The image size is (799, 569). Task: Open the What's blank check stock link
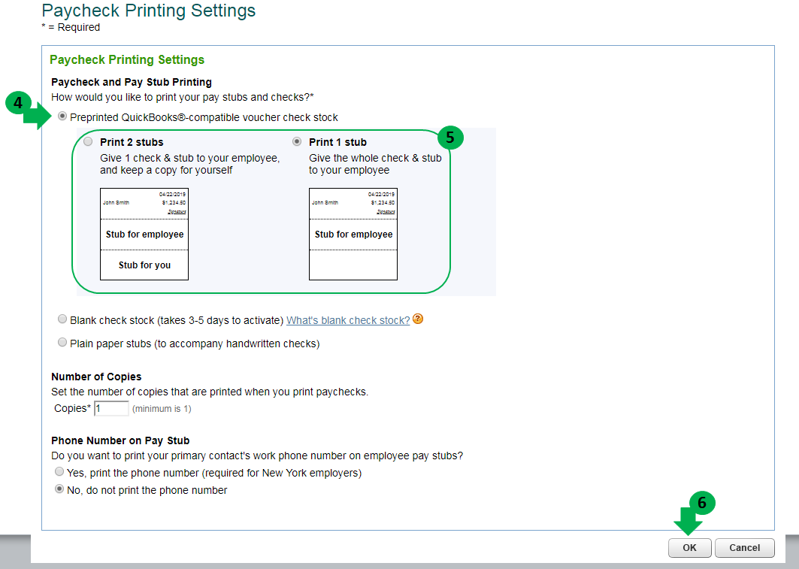(x=348, y=320)
